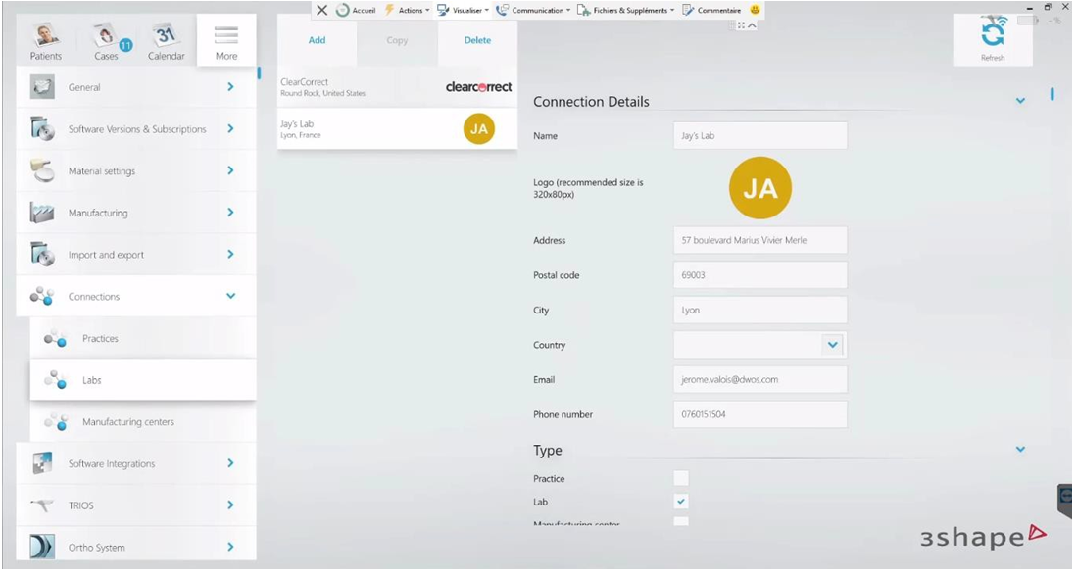Image resolution: width=1078 pixels, height=577 pixels.
Task: Collapse the Type section
Action: click(1020, 450)
